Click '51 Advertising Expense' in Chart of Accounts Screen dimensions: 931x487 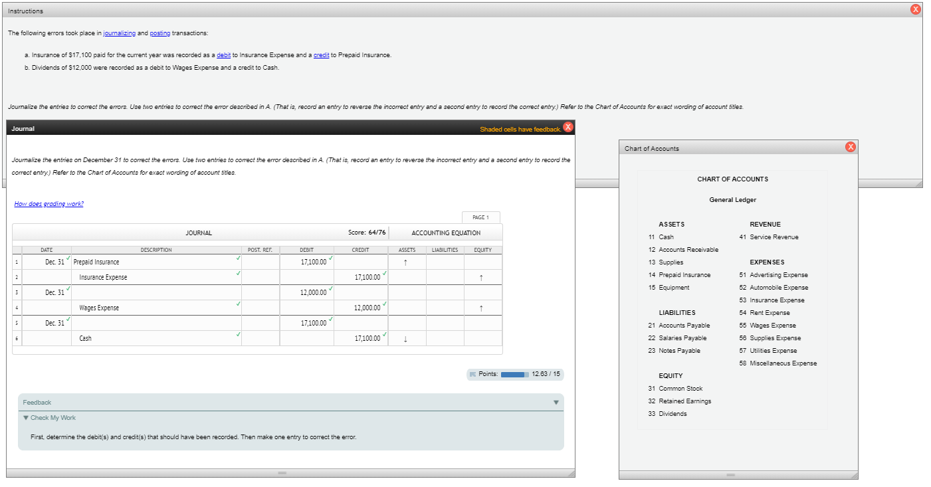[x=774, y=275]
